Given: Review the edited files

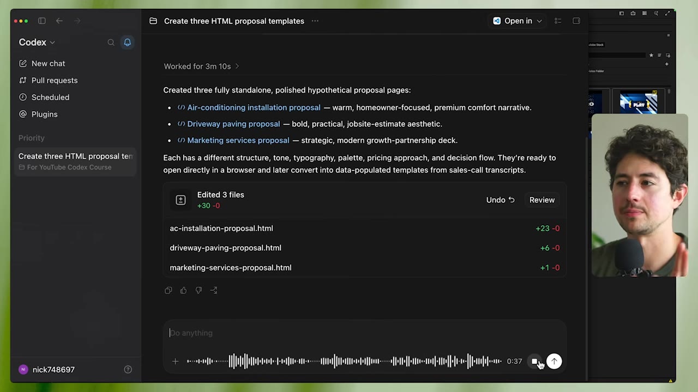Looking at the screenshot, I should (542, 200).
